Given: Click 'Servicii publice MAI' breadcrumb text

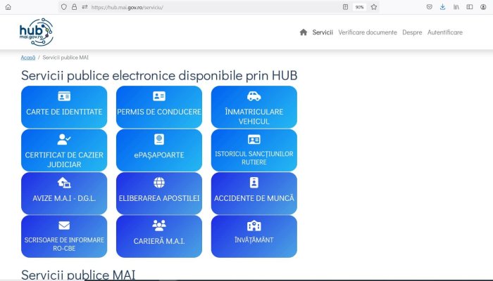Looking at the screenshot, I should pyautogui.click(x=65, y=58).
